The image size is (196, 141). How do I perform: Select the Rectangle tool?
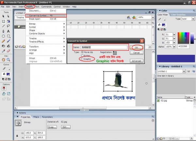[8, 36]
